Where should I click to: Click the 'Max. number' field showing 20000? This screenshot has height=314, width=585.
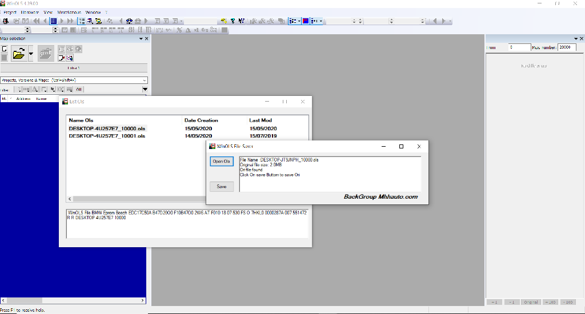pyautogui.click(x=567, y=47)
